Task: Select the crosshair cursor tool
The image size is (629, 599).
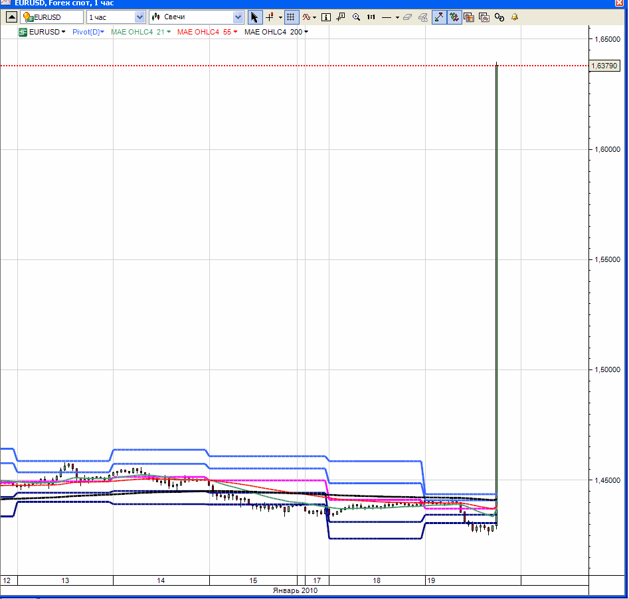Action: [270, 17]
